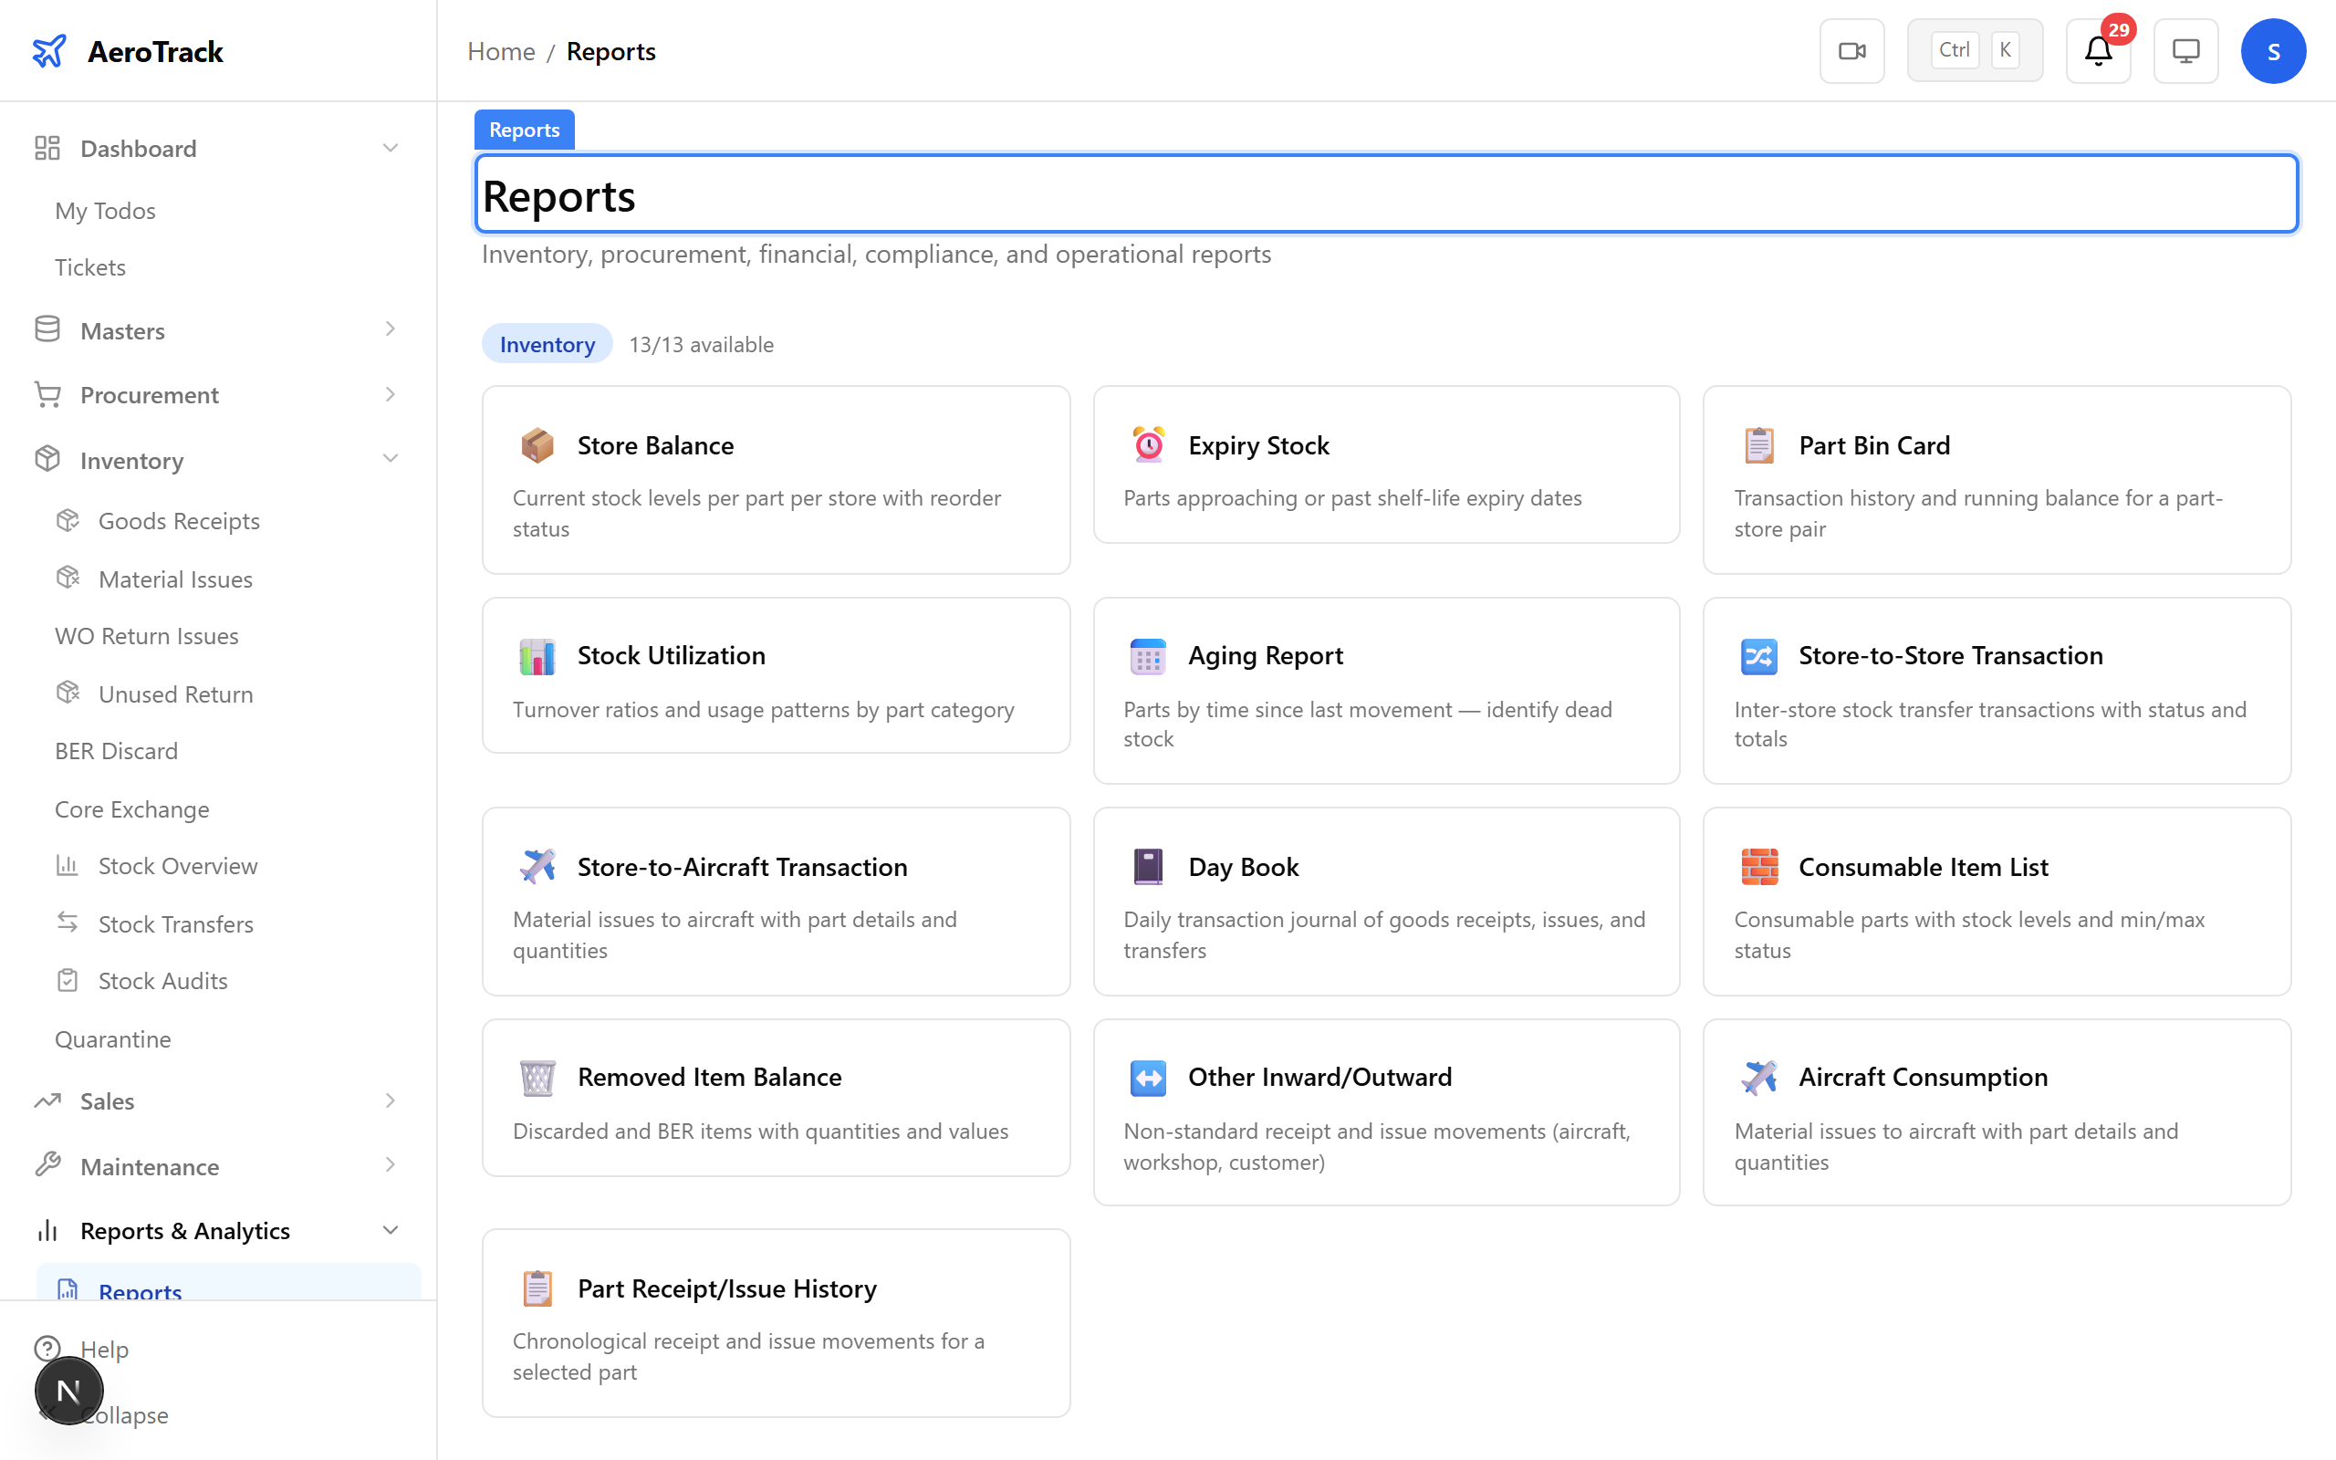2336x1460 pixels.
Task: Collapse the Dashboard section chevron
Action: 390,147
